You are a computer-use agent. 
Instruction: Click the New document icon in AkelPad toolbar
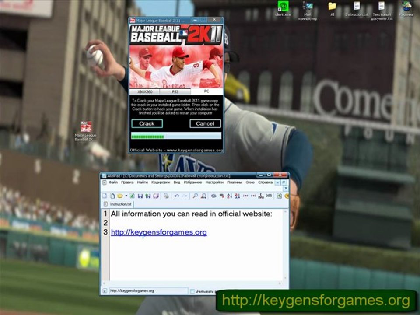pyautogui.click(x=105, y=196)
